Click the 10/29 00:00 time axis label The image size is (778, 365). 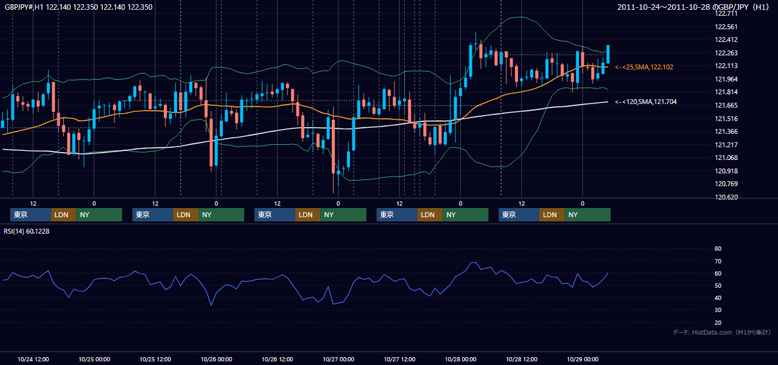[583, 359]
